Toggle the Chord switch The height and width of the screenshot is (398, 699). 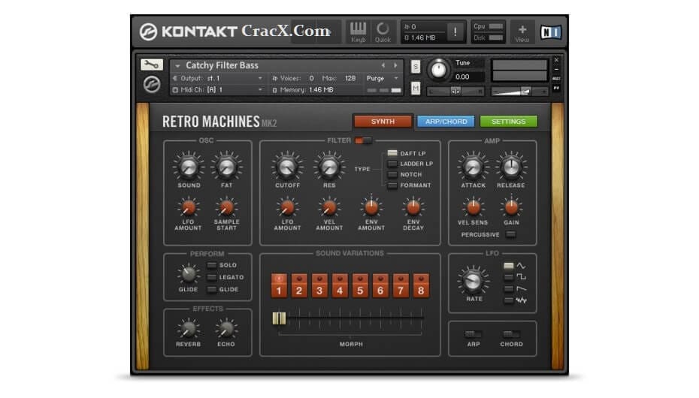(511, 334)
